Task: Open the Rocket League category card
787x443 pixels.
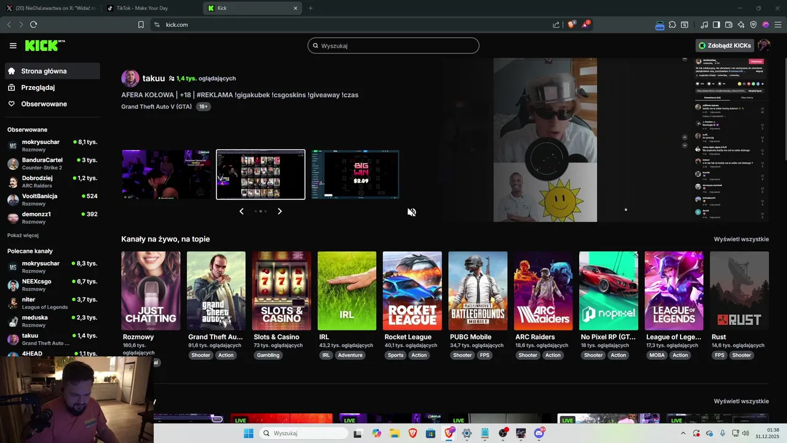Action: [412, 290]
